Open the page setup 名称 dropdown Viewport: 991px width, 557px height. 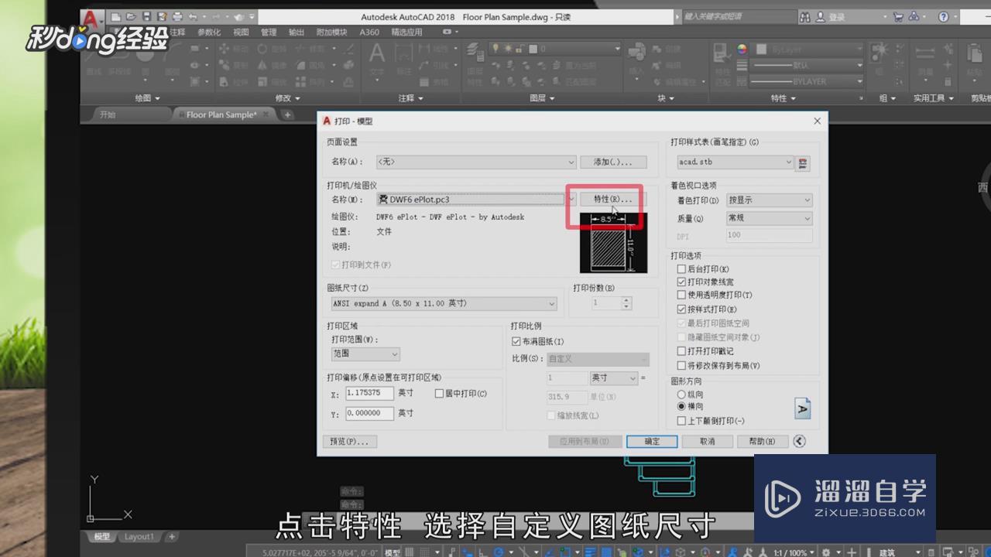tap(476, 162)
